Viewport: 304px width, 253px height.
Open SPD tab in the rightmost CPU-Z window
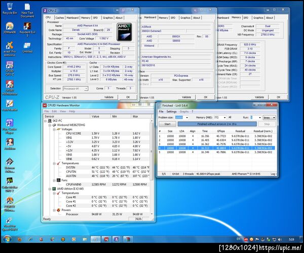pyautogui.click(x=246, y=18)
